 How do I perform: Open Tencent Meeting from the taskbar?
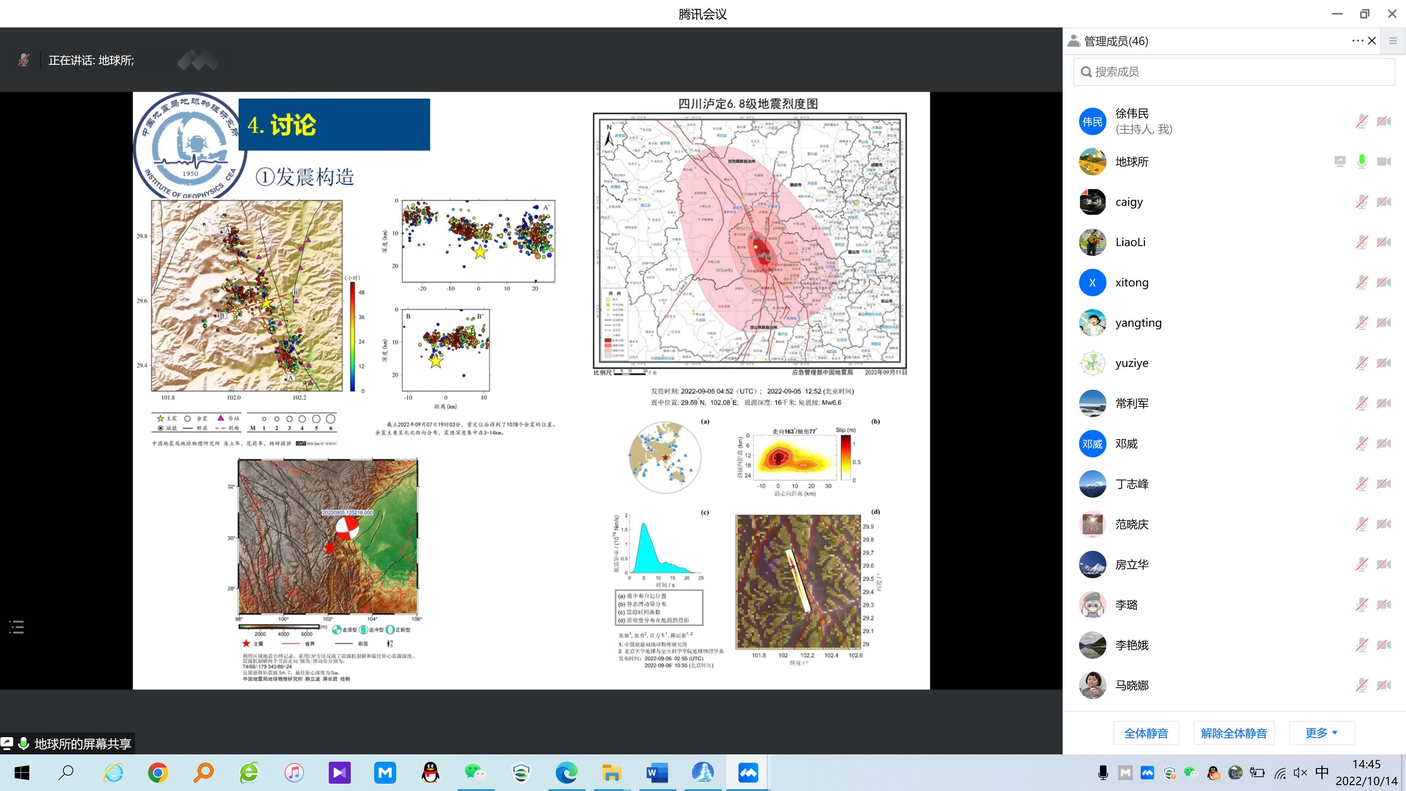[748, 772]
